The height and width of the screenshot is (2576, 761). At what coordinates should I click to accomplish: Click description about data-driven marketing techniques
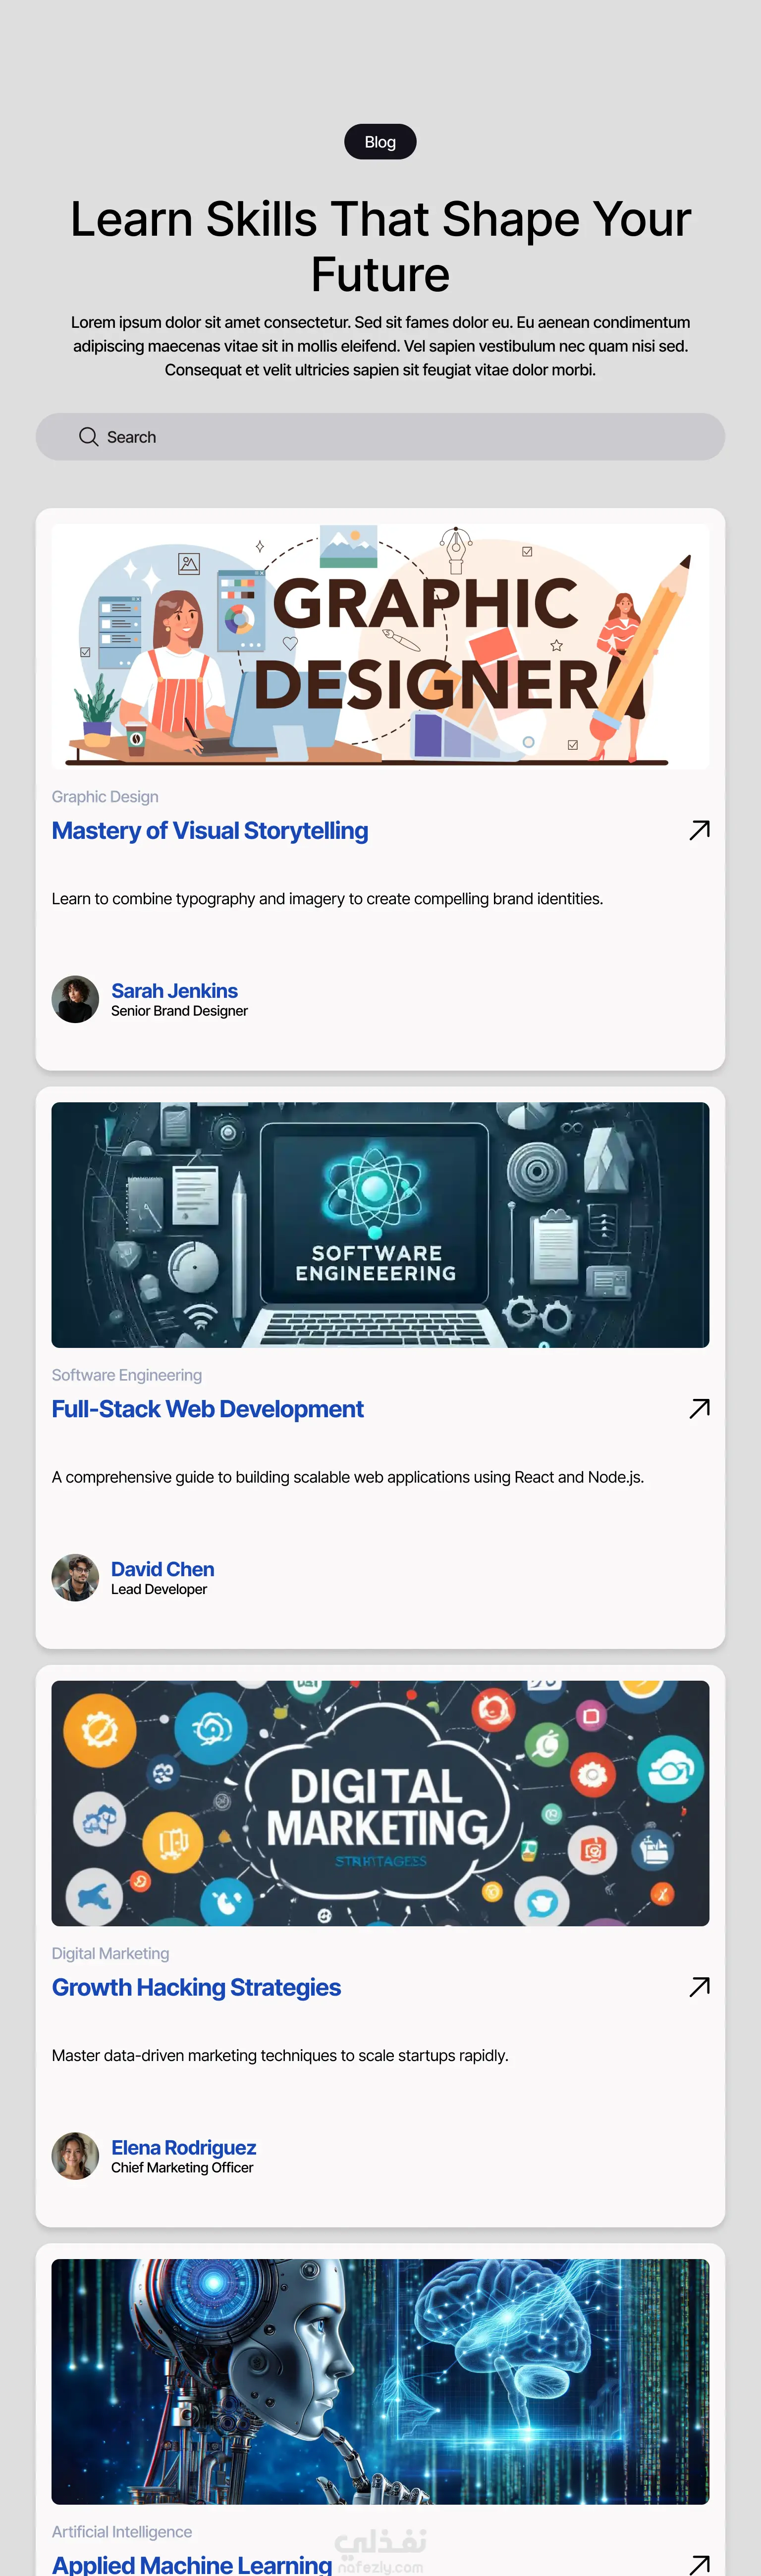280,2055
